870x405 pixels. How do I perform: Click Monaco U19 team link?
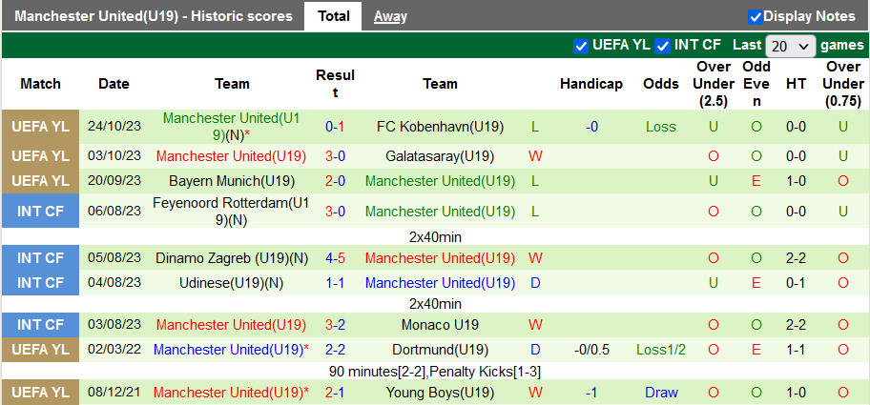[440, 325]
